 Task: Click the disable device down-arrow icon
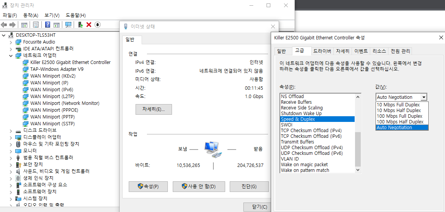(x=98, y=25)
